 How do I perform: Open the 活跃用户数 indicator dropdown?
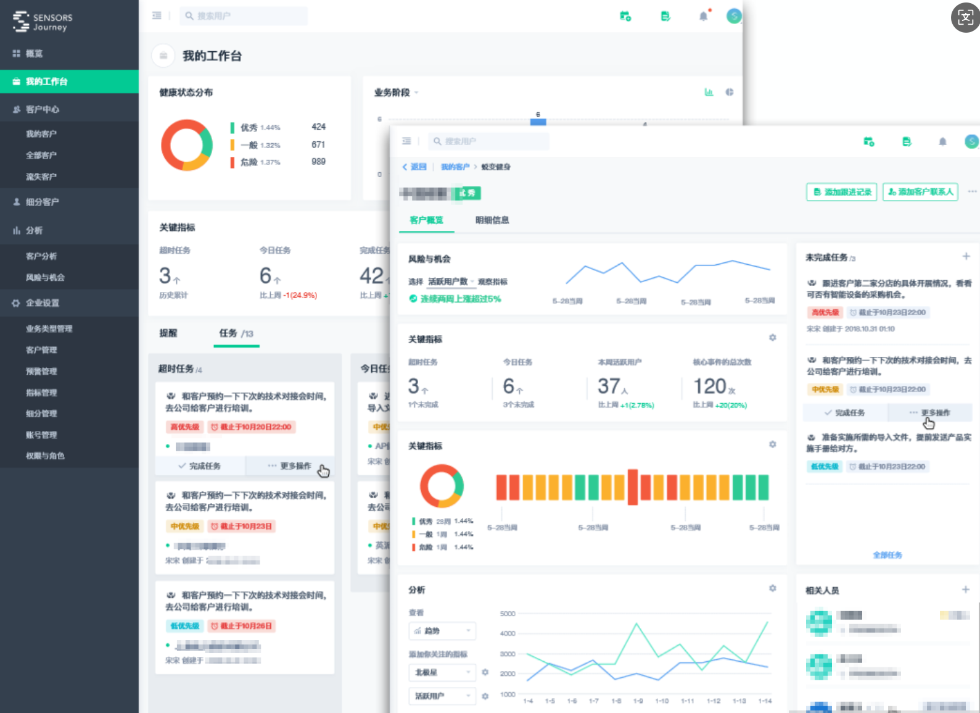(451, 281)
